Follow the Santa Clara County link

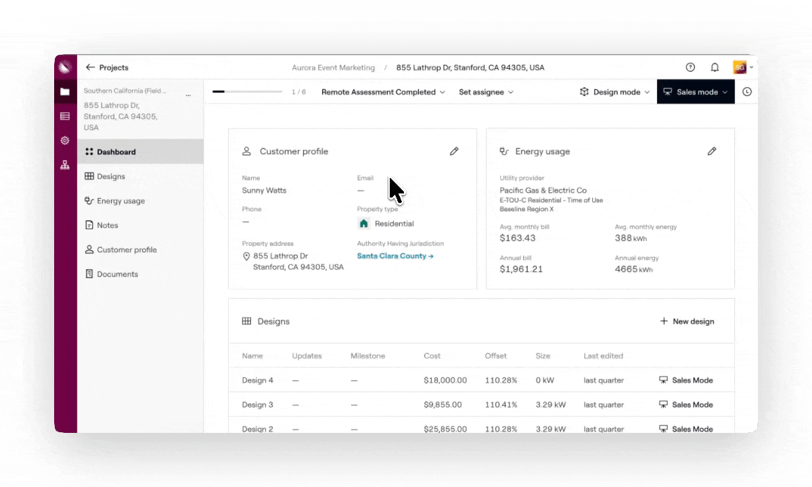395,256
